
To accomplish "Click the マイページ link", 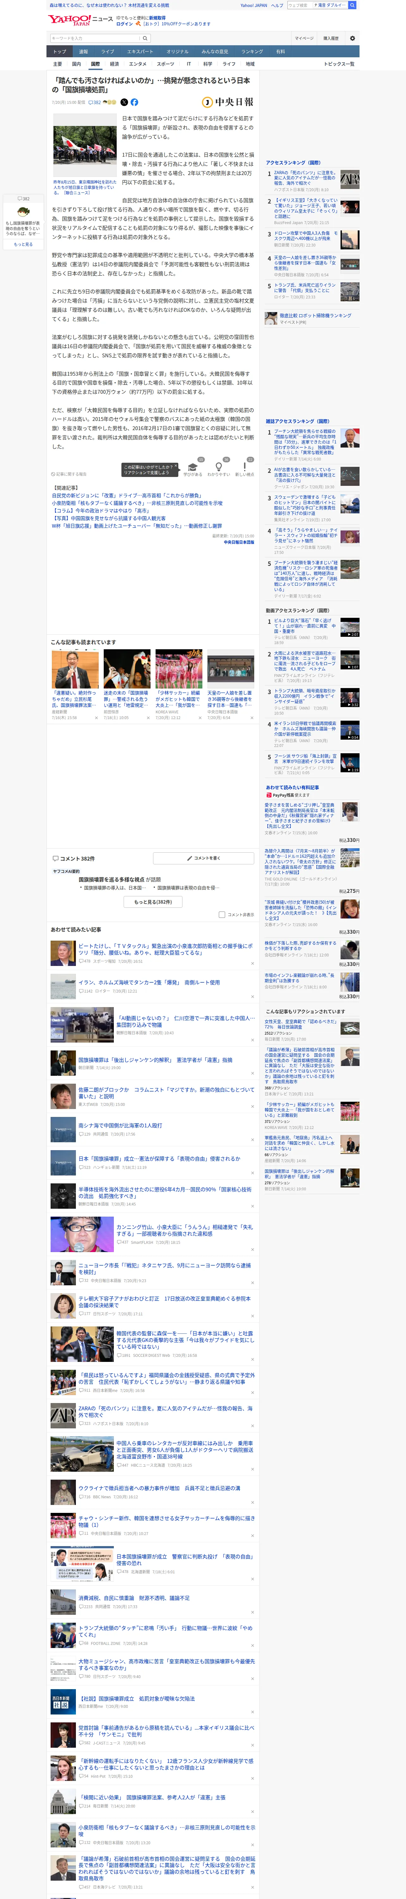I will (x=304, y=38).
